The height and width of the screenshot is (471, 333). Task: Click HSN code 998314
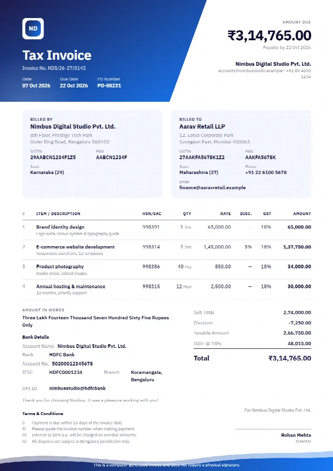[151, 247]
